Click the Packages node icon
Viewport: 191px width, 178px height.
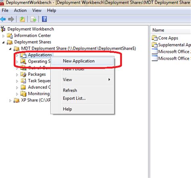pyautogui.click(x=23, y=75)
